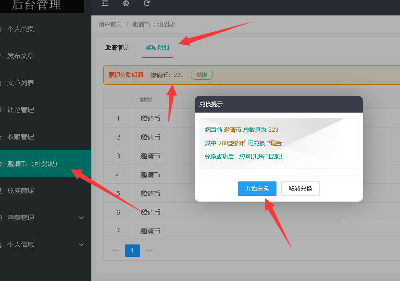The height and width of the screenshot is (281, 400).
Task: Switch to the 邀请信息 tab
Action: point(117,48)
